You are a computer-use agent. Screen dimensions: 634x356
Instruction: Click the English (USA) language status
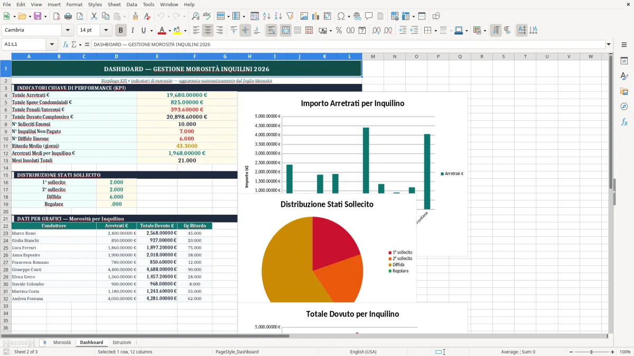coord(363,352)
